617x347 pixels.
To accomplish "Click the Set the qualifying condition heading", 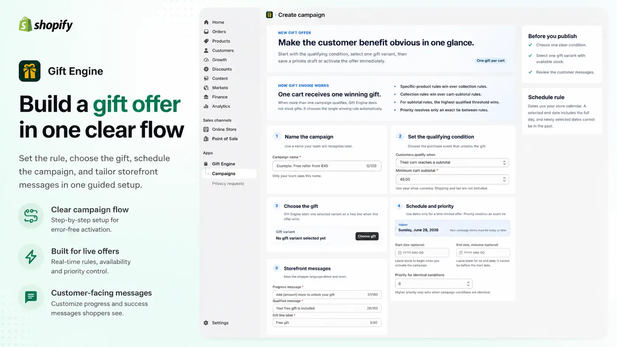I will (x=441, y=137).
